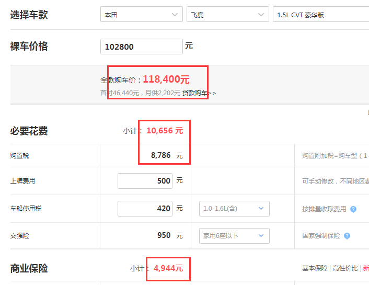Click help icon next to 按排量收取费用
Viewport: 369px width, 285px height.
point(353,209)
